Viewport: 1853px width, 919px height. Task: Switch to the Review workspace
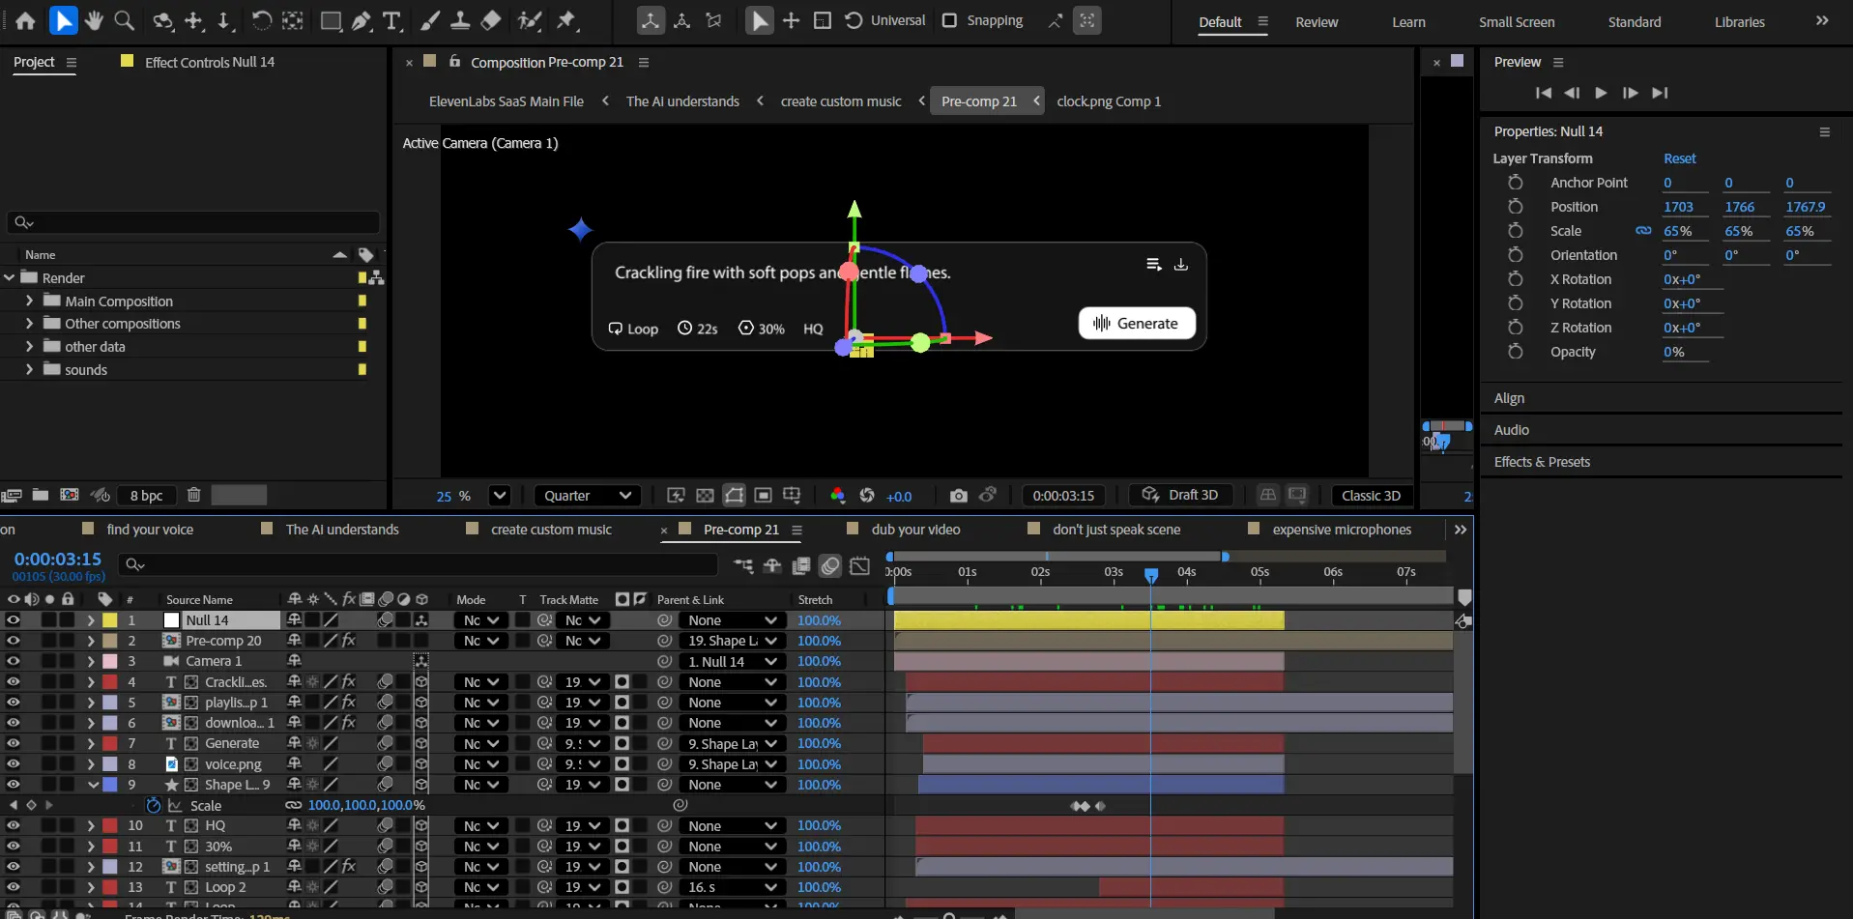(x=1317, y=22)
